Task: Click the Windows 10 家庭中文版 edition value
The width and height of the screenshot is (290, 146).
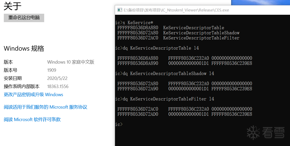Action: (71, 62)
